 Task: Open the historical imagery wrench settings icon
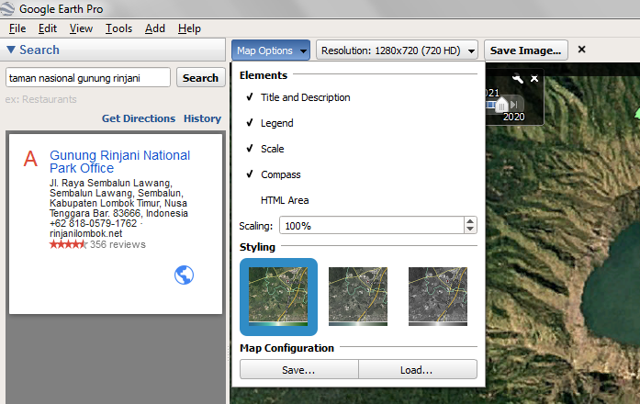point(518,78)
